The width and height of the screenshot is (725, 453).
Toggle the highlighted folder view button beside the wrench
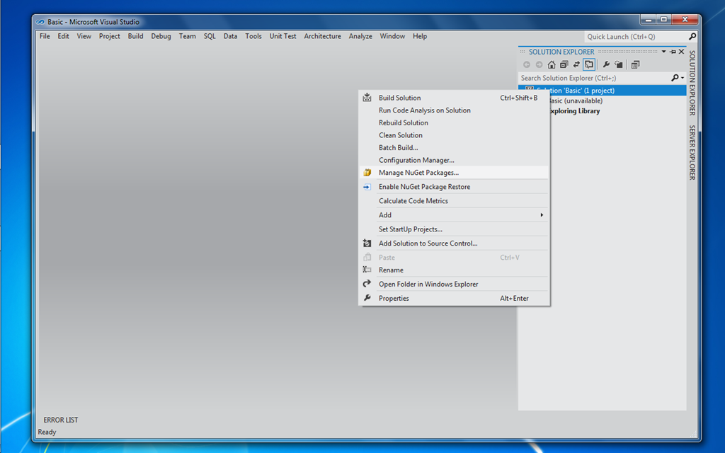pyautogui.click(x=588, y=64)
